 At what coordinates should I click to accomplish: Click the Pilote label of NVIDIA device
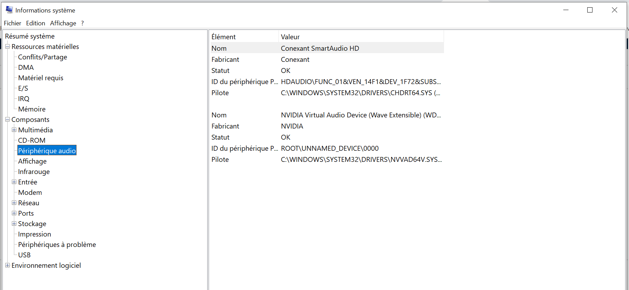click(220, 159)
